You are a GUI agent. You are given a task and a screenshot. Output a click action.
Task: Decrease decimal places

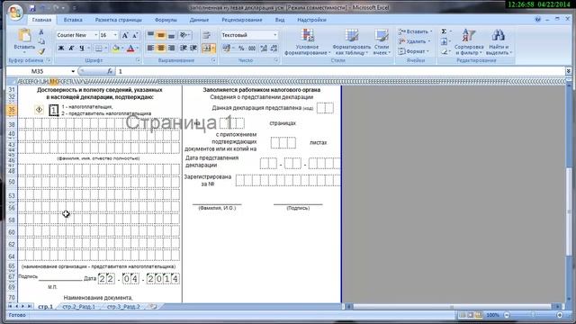click(274, 48)
